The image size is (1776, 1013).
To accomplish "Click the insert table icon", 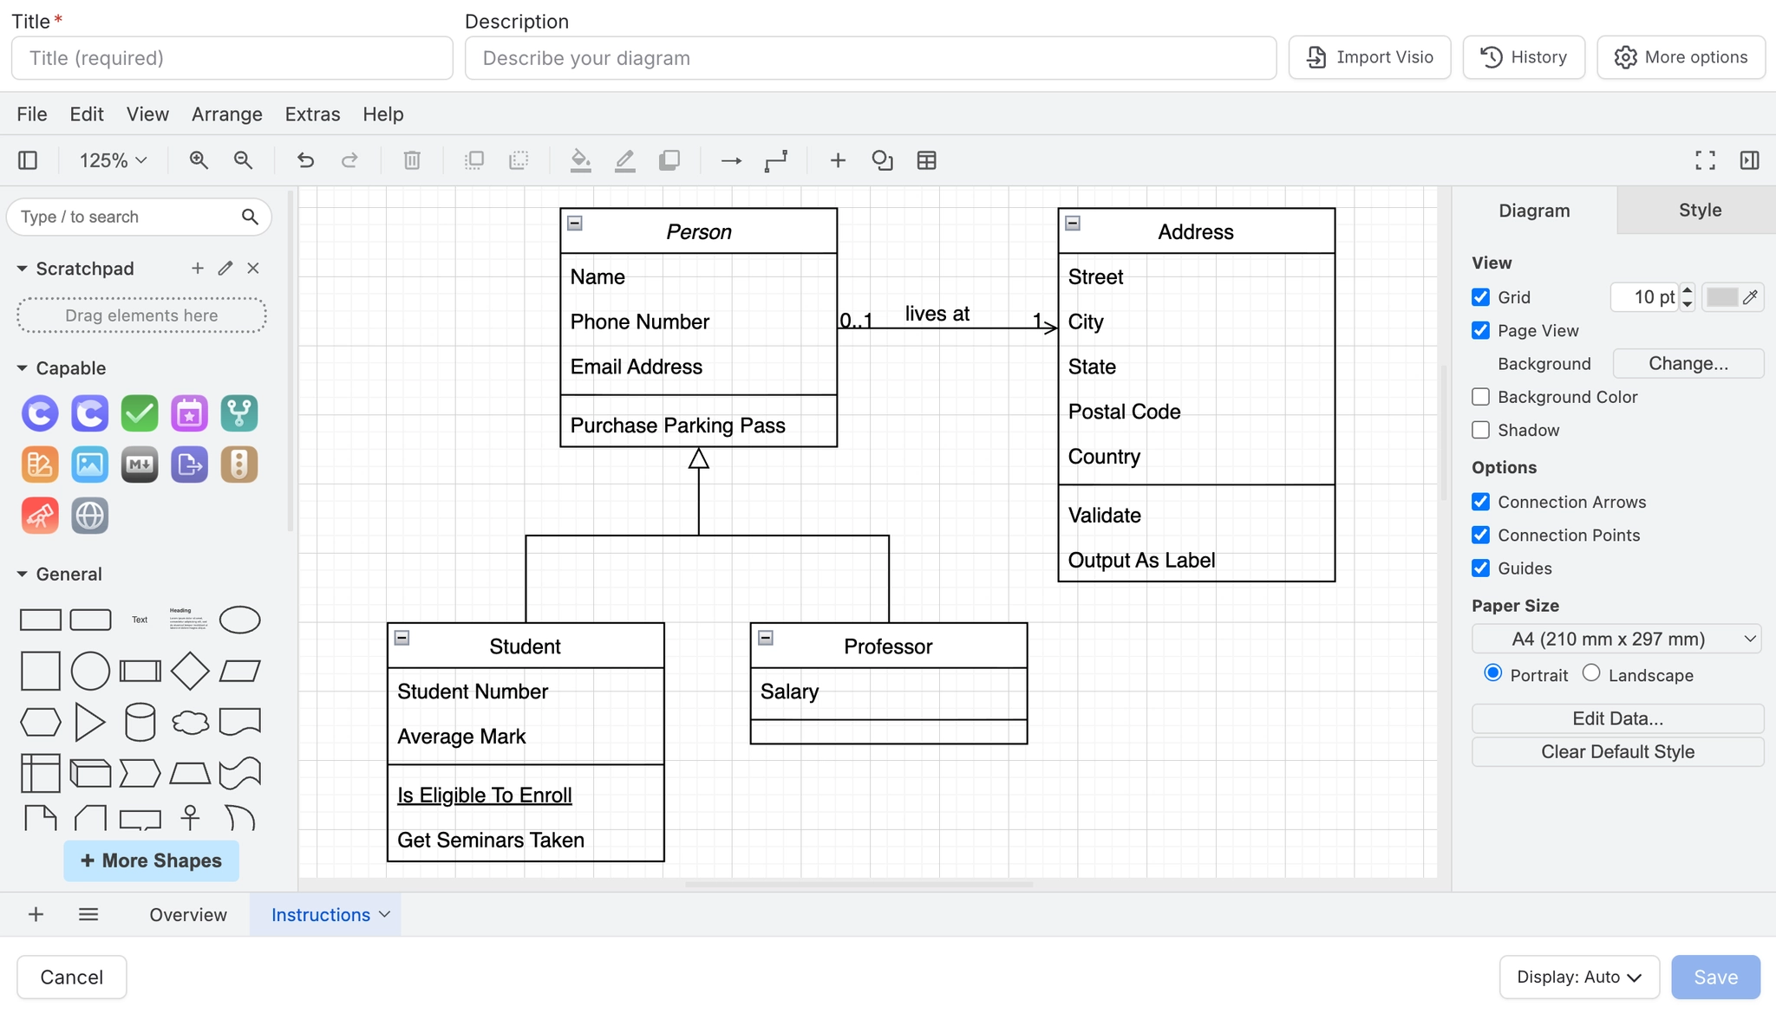I will (x=926, y=160).
